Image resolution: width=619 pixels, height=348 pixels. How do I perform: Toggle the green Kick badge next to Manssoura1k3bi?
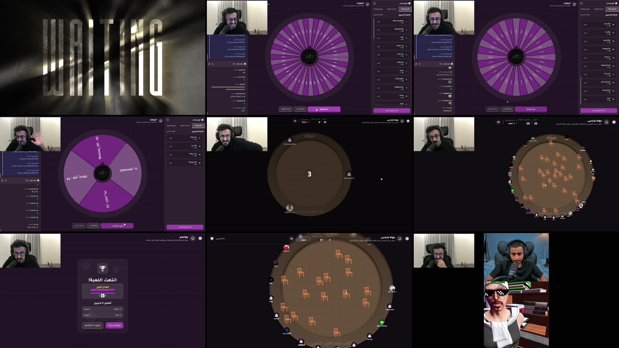403,23
